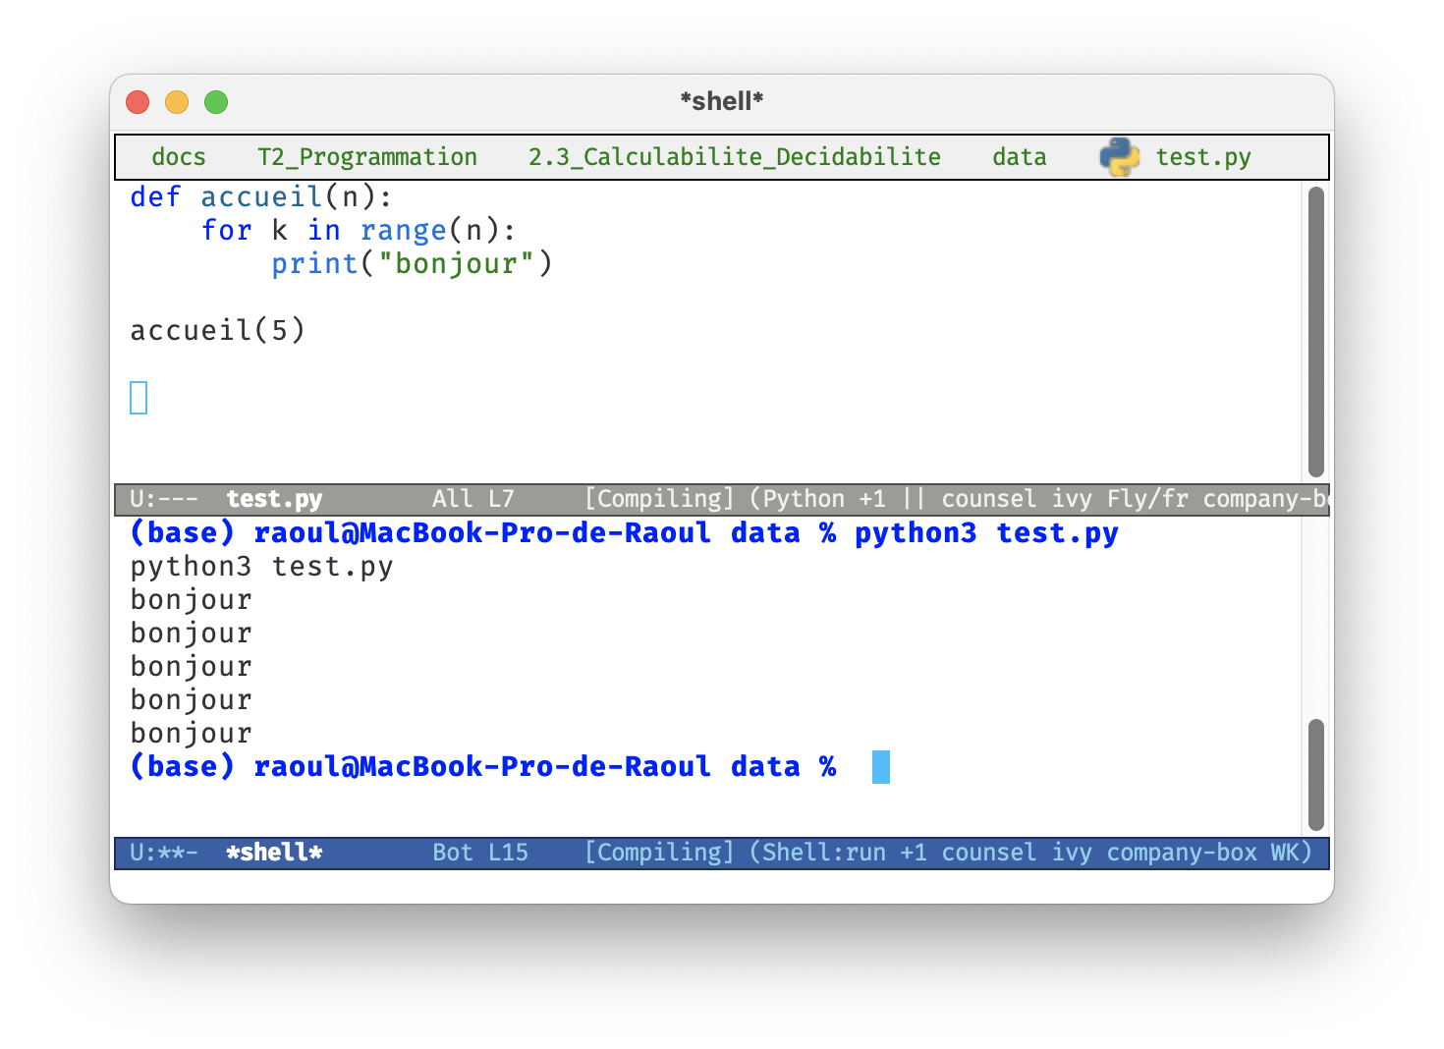Screen dimensions: 1444x1049
Task: Click "All L7" position indicator
Action: point(473,499)
